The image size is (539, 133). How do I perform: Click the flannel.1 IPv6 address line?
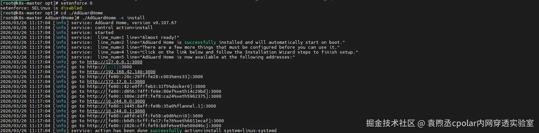[x=152, y=106]
